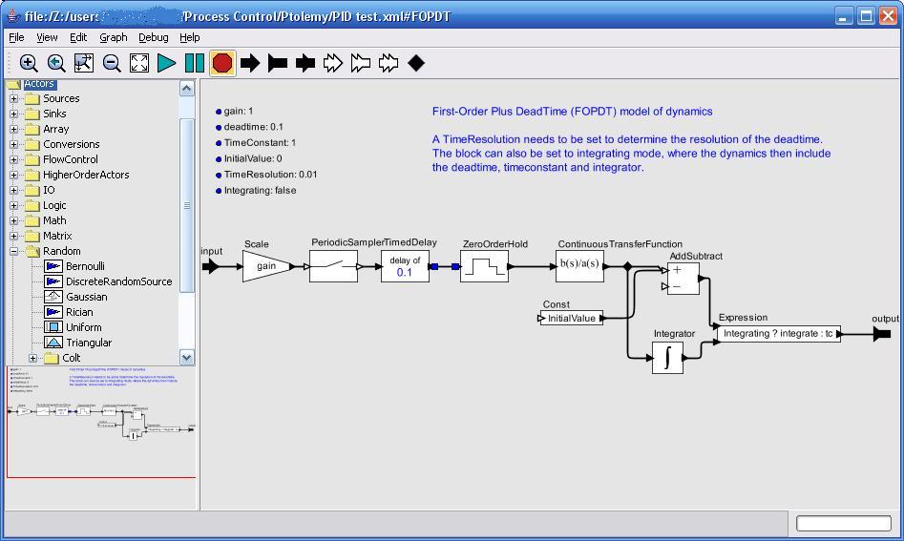Switch to full screen view icon
The width and height of the screenshot is (904, 541).
point(139,63)
